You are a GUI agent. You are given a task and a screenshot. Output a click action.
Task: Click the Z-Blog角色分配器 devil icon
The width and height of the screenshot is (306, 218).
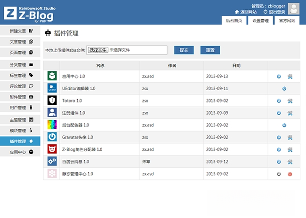click(52, 149)
